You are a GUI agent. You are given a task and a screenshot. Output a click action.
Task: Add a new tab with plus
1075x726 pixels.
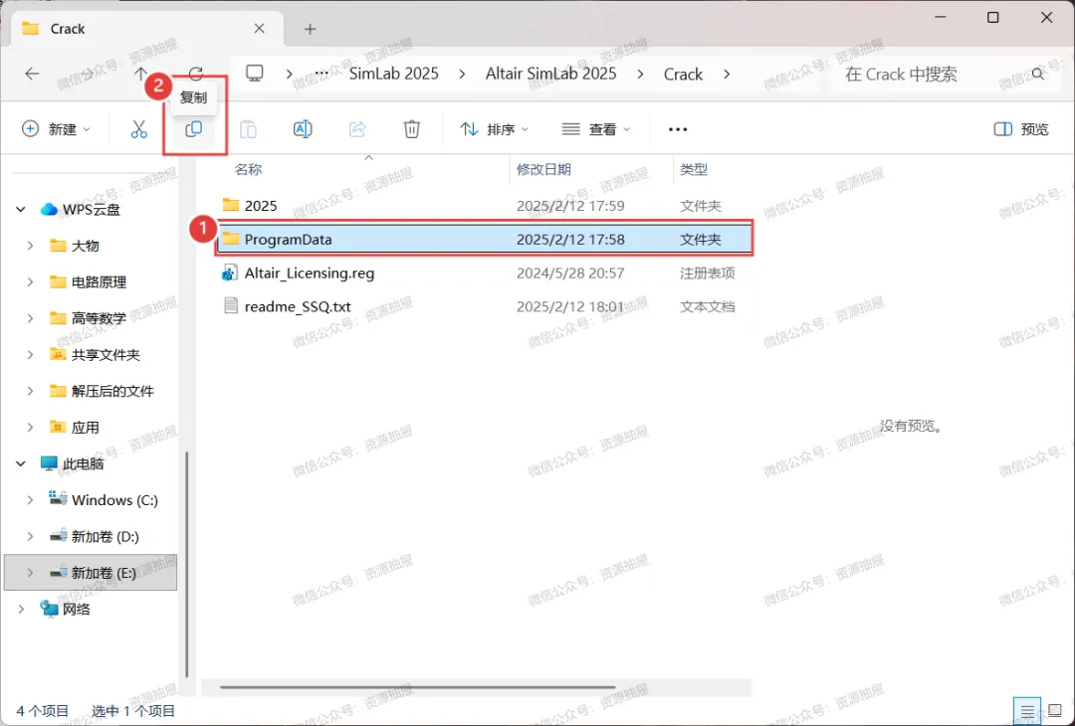(310, 29)
